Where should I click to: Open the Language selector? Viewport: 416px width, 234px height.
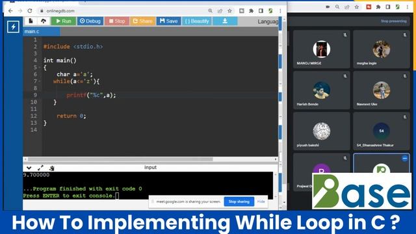click(x=268, y=21)
